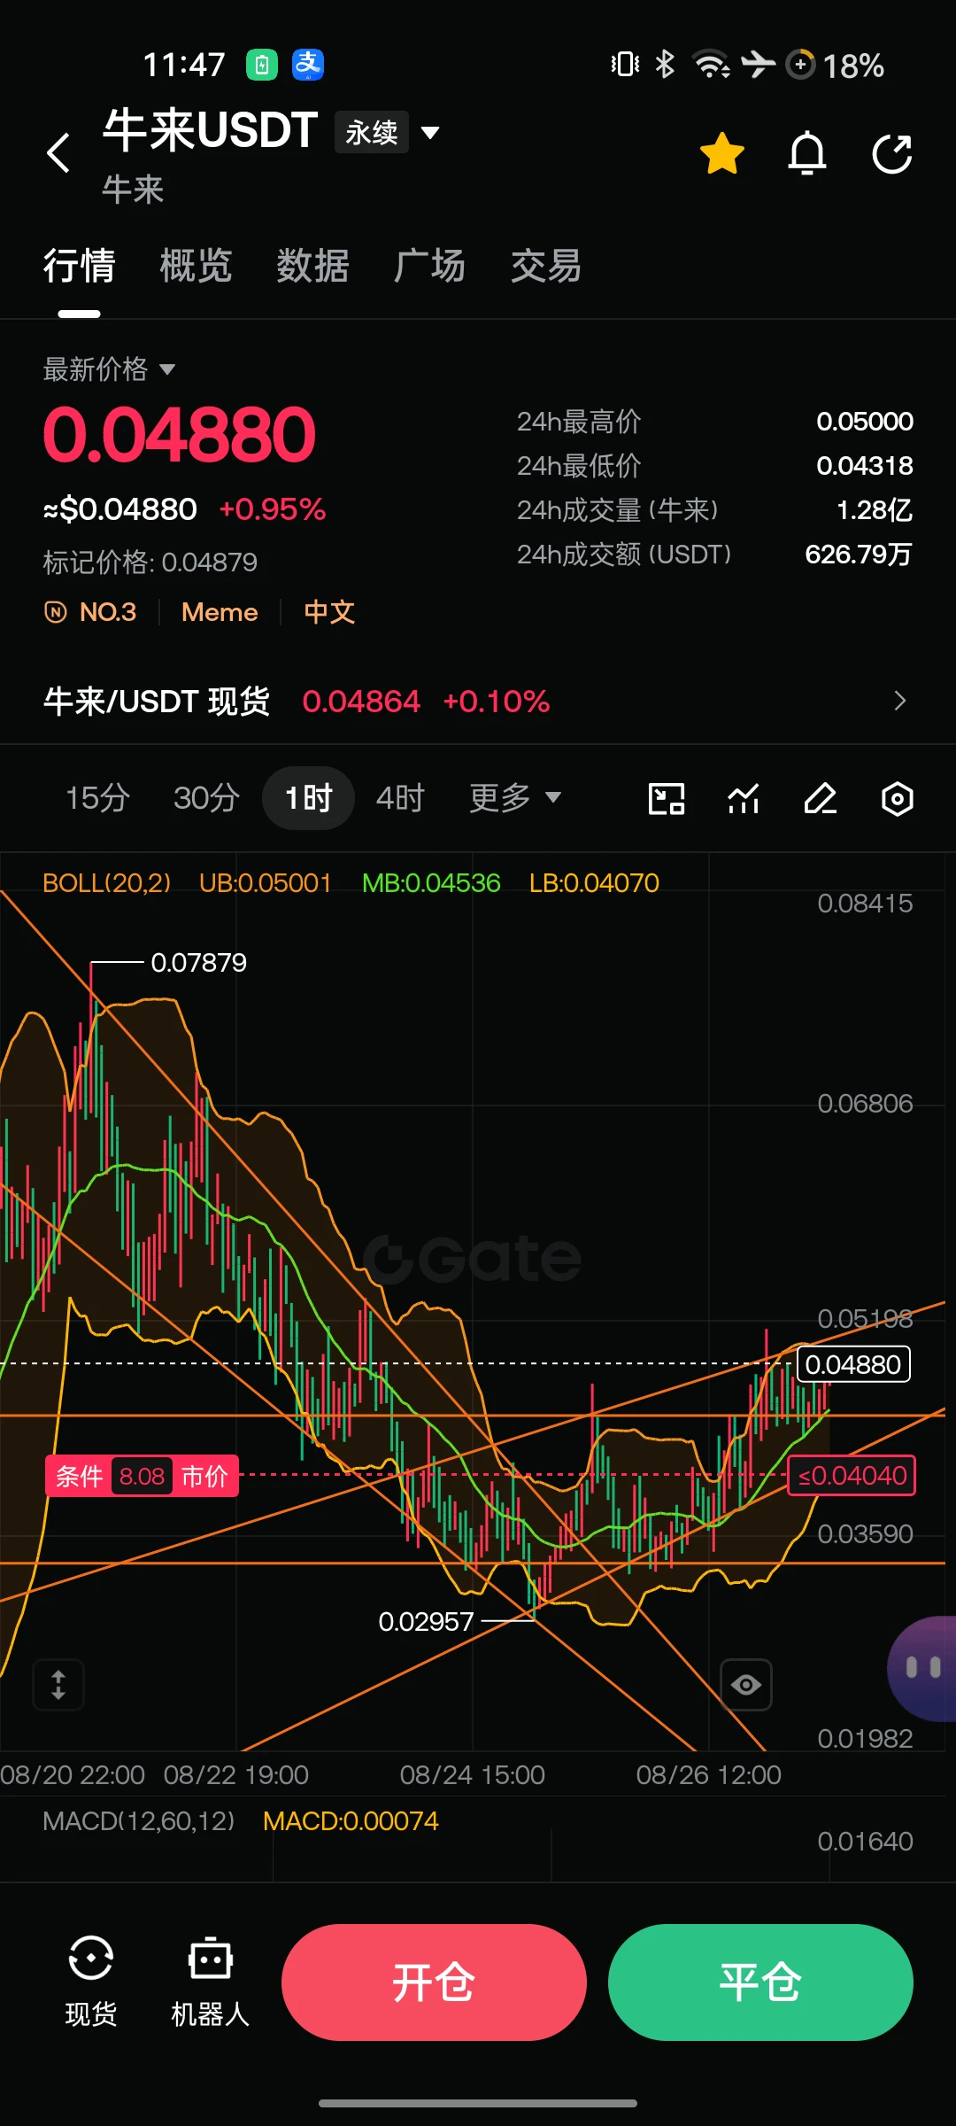
Task: Tap the green battery saver status icon
Action: pos(262,65)
